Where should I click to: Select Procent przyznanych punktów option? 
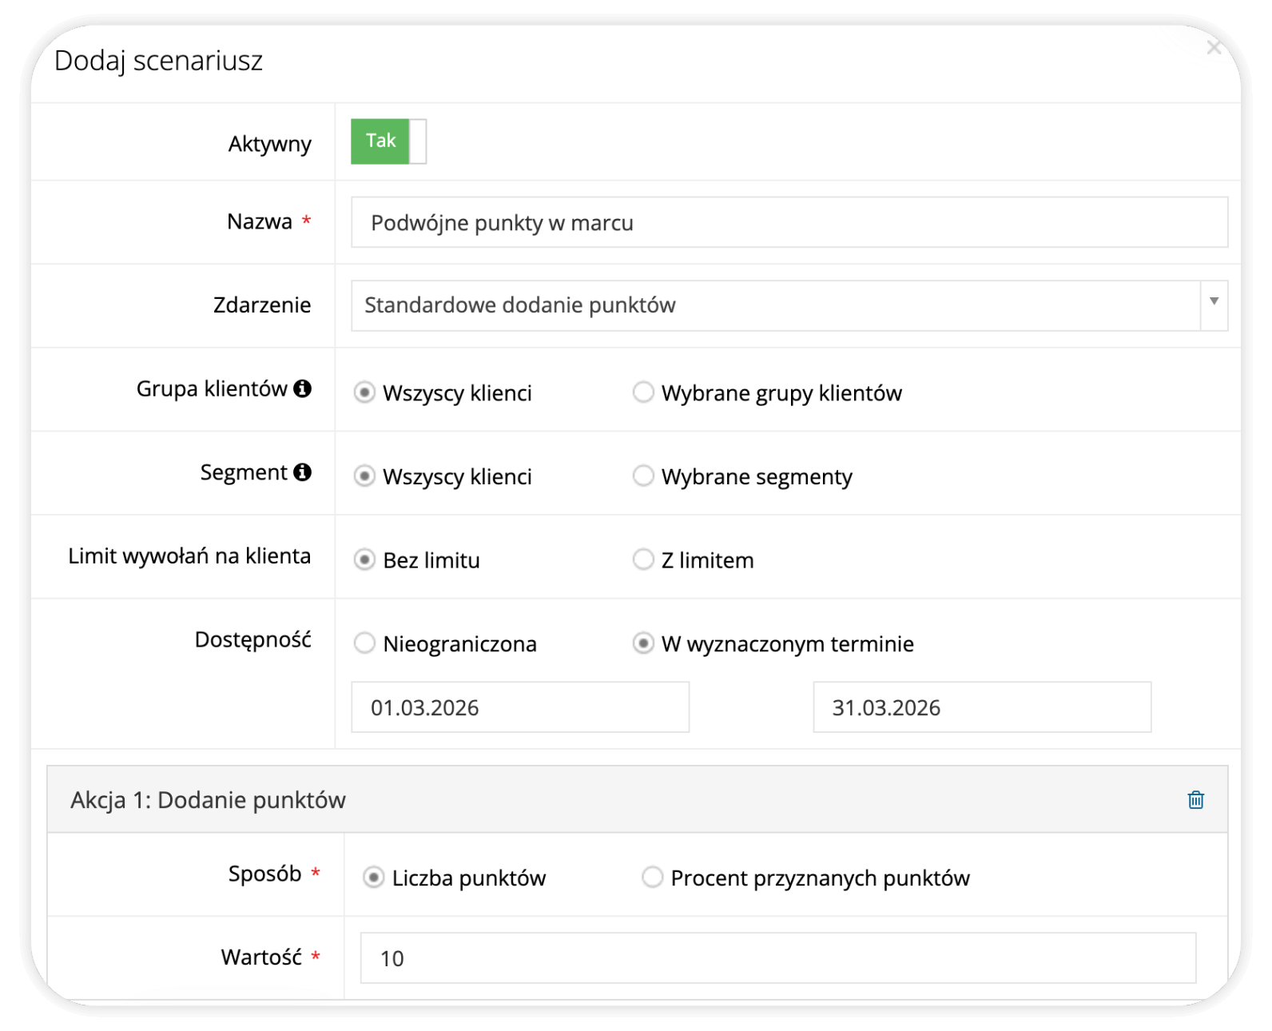click(653, 878)
